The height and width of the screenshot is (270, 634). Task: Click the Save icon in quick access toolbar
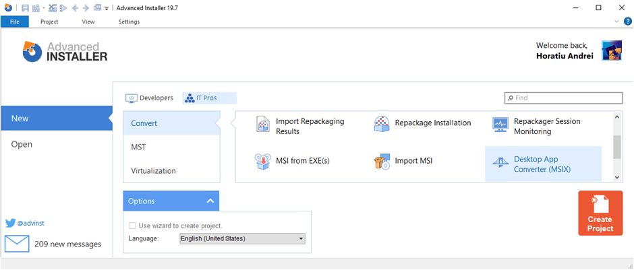[26, 7]
